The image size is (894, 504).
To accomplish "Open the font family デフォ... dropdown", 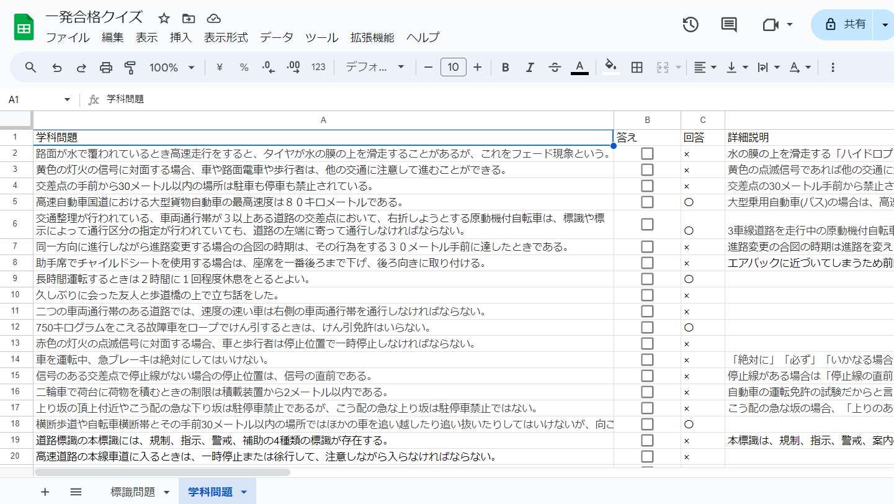I will (x=375, y=67).
